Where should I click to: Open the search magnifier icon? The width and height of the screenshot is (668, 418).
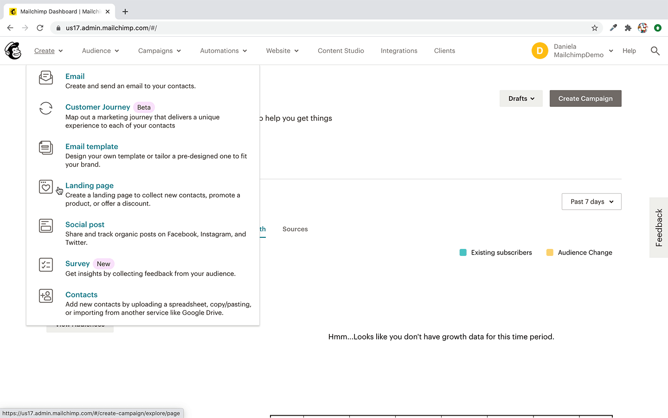(x=655, y=51)
